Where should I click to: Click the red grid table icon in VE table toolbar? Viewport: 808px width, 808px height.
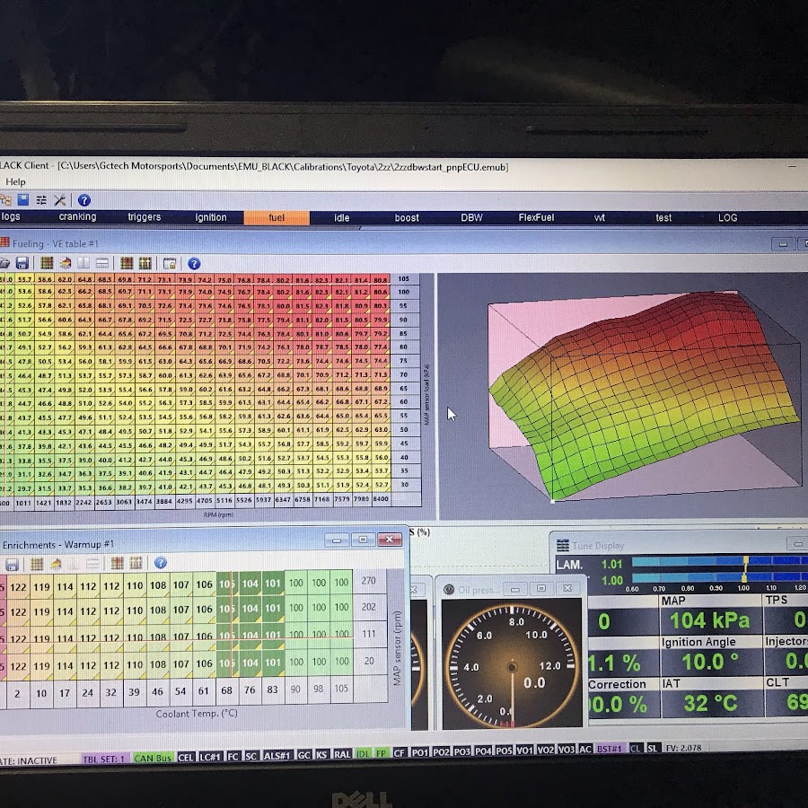[x=127, y=263]
